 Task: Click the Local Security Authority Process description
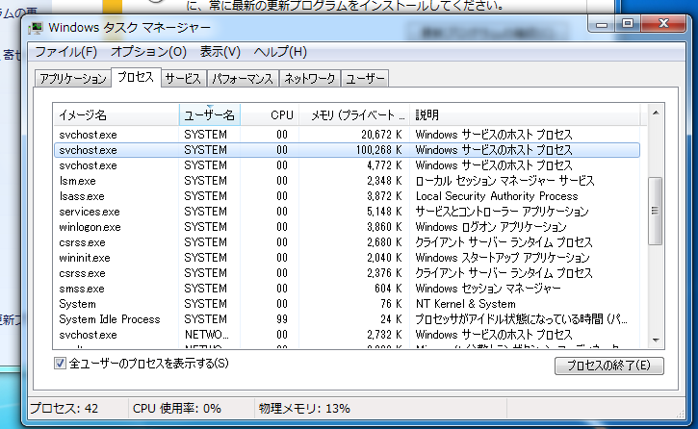[497, 196]
